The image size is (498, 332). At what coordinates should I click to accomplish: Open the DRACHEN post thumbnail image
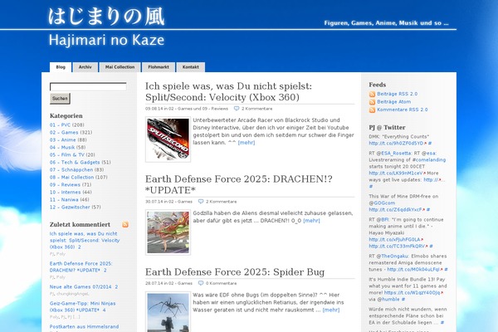coord(168,232)
